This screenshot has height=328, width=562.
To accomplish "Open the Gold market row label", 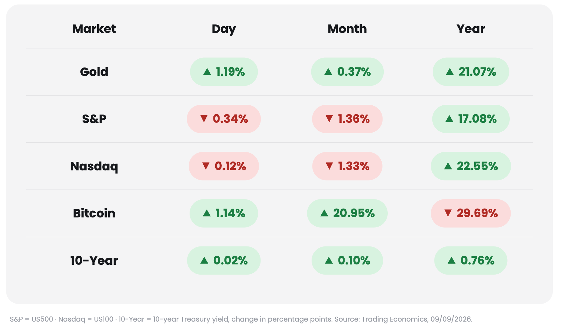I will click(x=94, y=72).
